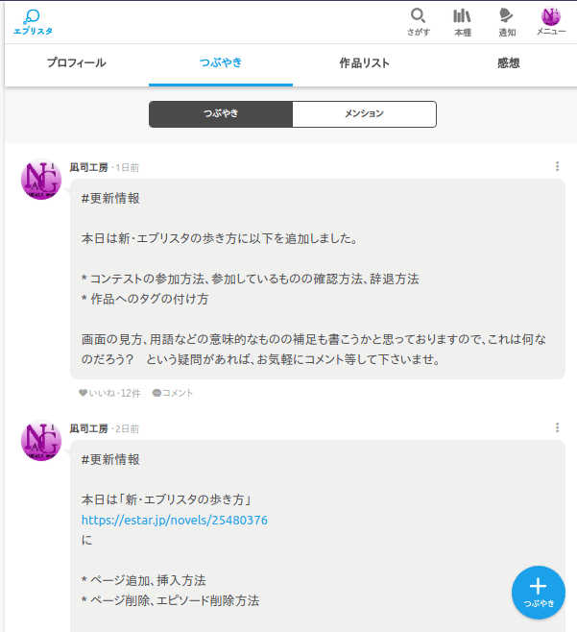This screenshot has width=577, height=632.
Task: Like the post via いいね heart icon
Action: [x=83, y=393]
